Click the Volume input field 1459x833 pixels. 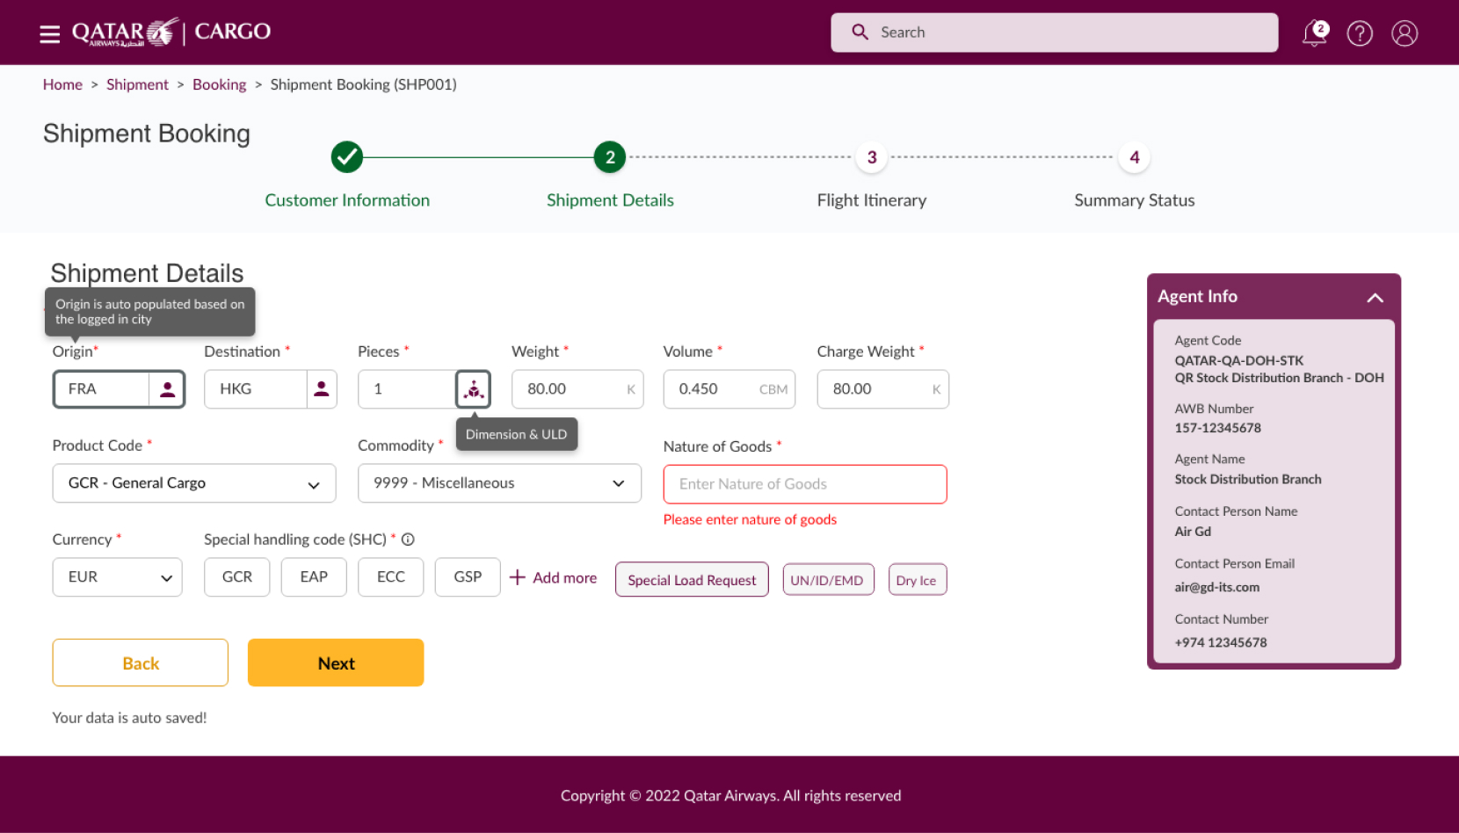(x=729, y=389)
